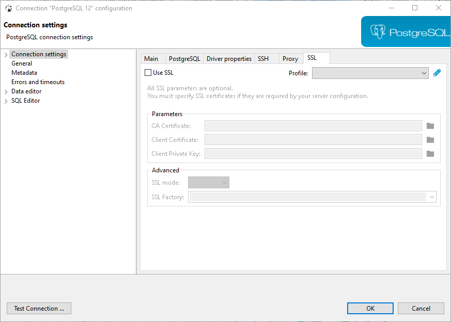Open the Profile dropdown

370,73
